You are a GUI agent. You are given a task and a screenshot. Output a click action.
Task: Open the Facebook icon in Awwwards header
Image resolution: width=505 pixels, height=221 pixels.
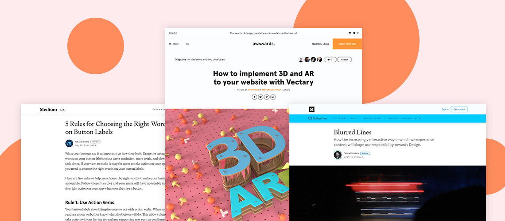tap(357, 33)
